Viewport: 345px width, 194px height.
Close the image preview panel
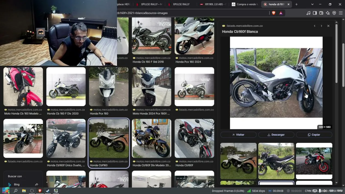click(x=328, y=26)
